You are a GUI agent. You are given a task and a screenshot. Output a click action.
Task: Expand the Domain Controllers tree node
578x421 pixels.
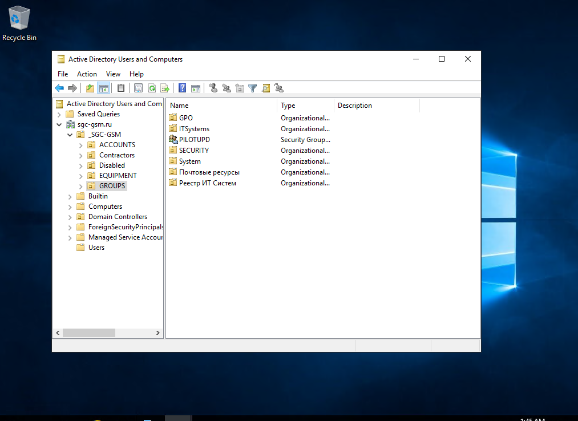tap(70, 217)
